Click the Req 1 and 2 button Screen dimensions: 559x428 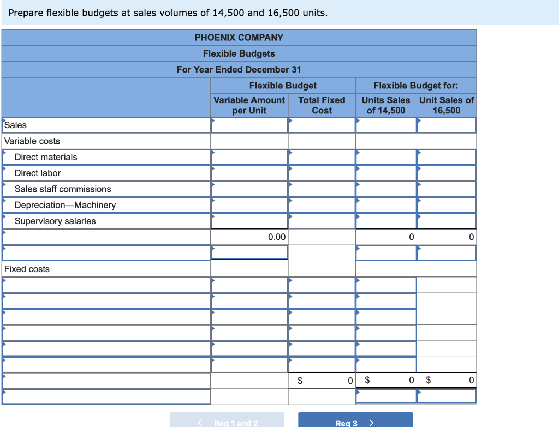pyautogui.click(x=227, y=420)
